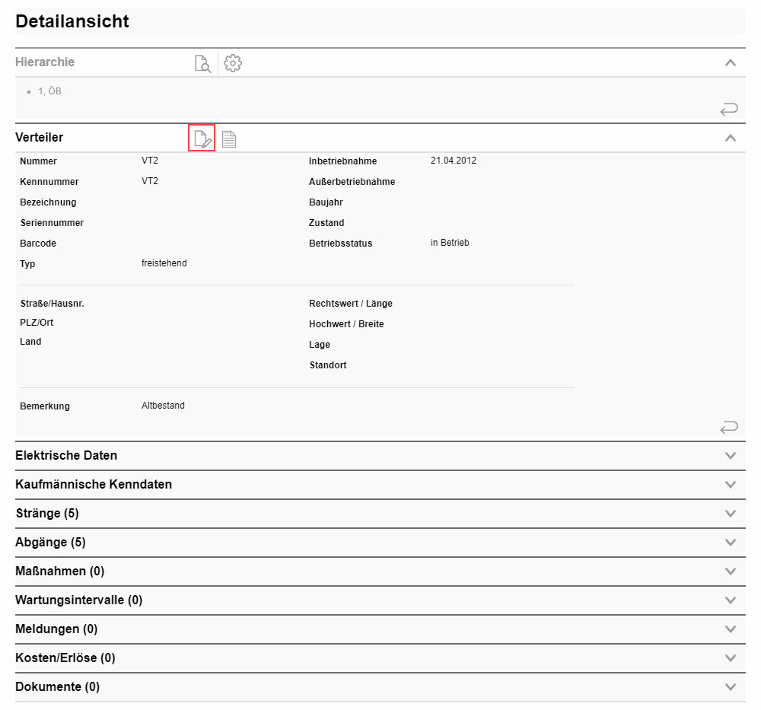Viewport: 761px width, 710px height.
Task: Open the Hierarchie settings gear icon
Action: (x=233, y=63)
